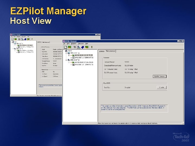Collapse the 10:00:00:00:C9:34 adapter node under SMB-HOST-B
Screen dimensions: 195x146
point(69,62)
